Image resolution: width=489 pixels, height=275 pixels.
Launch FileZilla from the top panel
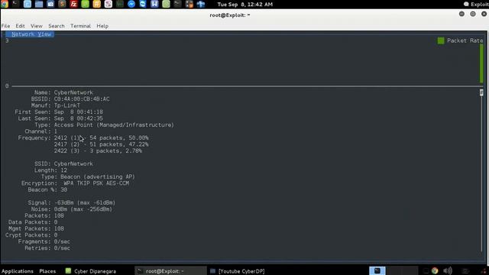[73, 4]
